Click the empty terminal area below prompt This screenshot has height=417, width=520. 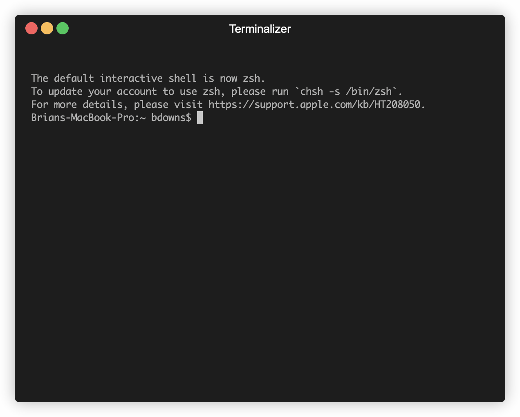(x=260, y=262)
